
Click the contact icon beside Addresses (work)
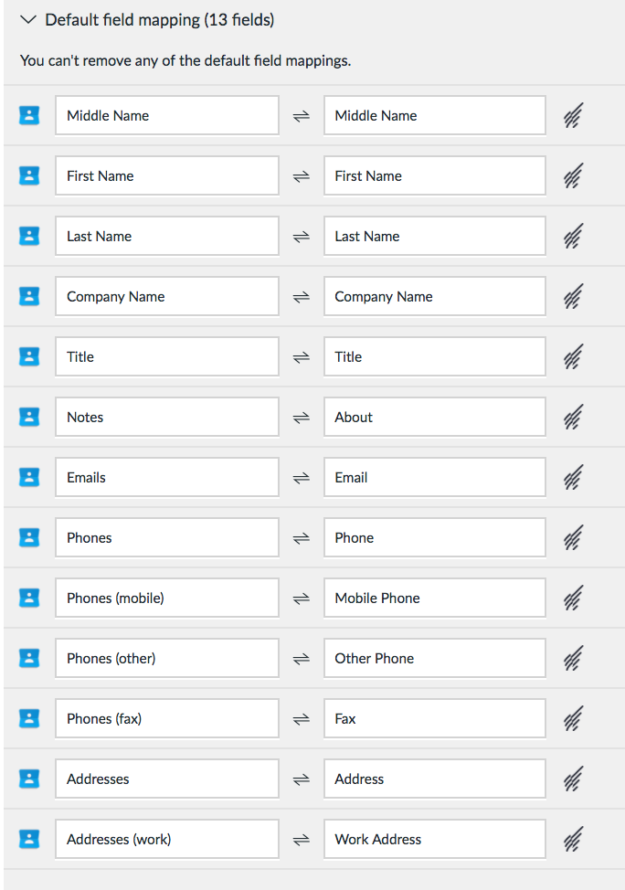[x=29, y=839]
